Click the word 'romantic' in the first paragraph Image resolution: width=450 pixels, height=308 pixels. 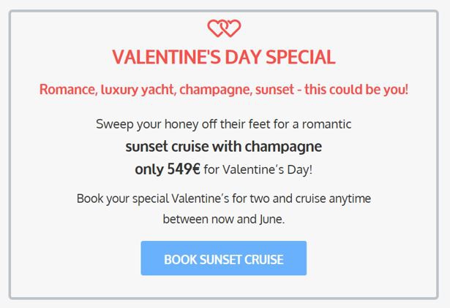coord(326,124)
